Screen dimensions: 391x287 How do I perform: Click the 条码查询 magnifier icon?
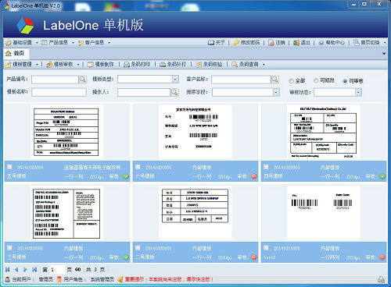tap(235, 65)
